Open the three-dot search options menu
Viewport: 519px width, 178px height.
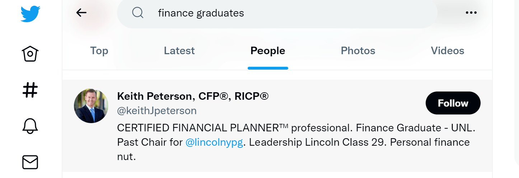pos(471,13)
